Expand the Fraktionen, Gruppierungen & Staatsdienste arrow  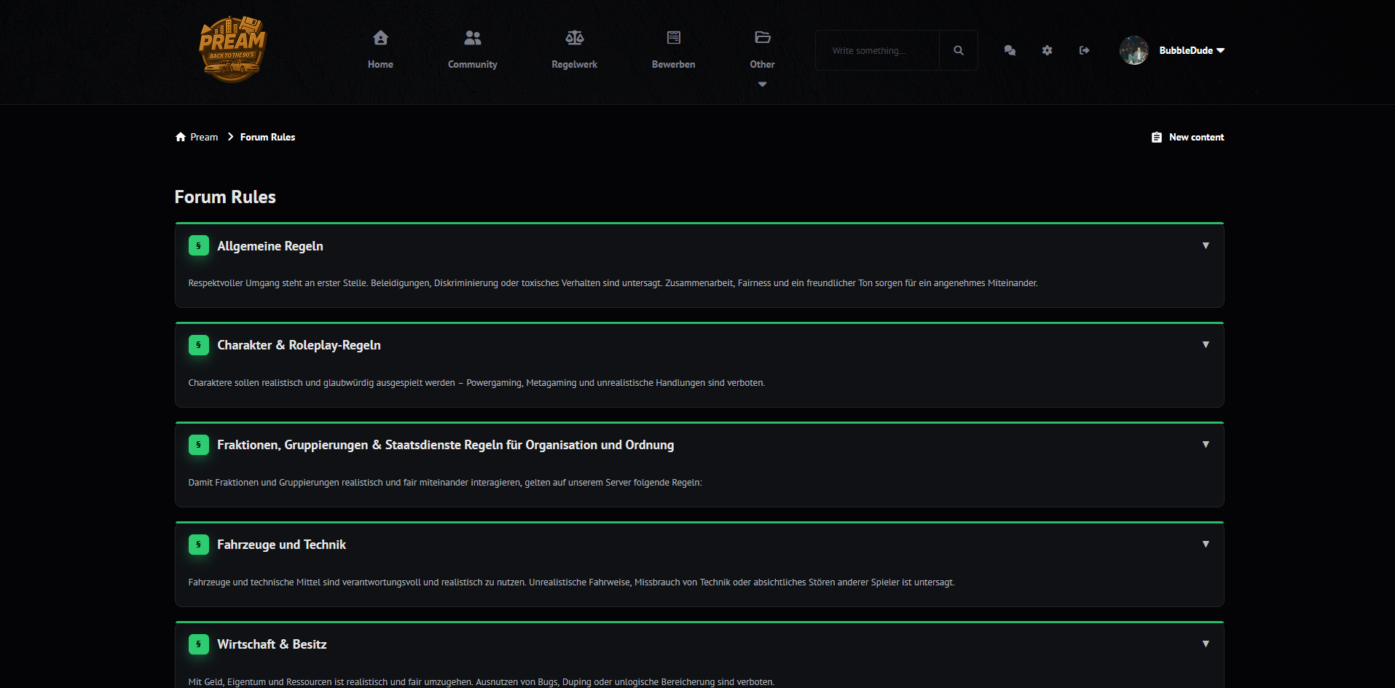pyautogui.click(x=1206, y=445)
